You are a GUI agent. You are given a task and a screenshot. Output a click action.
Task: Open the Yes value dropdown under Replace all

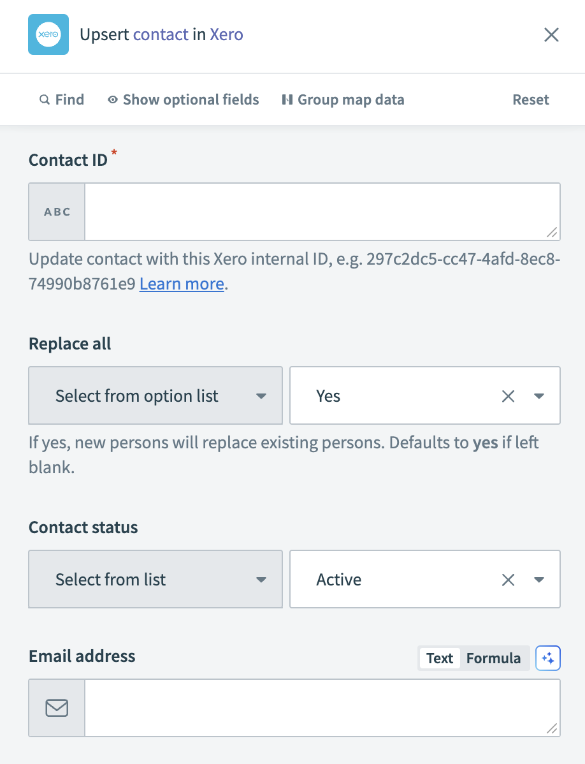(x=538, y=395)
